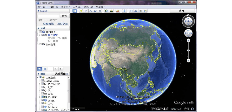This screenshot has height=112, width=232.
Task: Click the 获取路线 directions link
Action: (x=48, y=24)
